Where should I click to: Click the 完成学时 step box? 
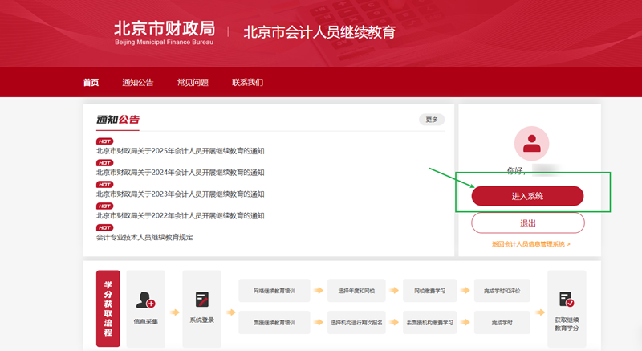(502, 323)
